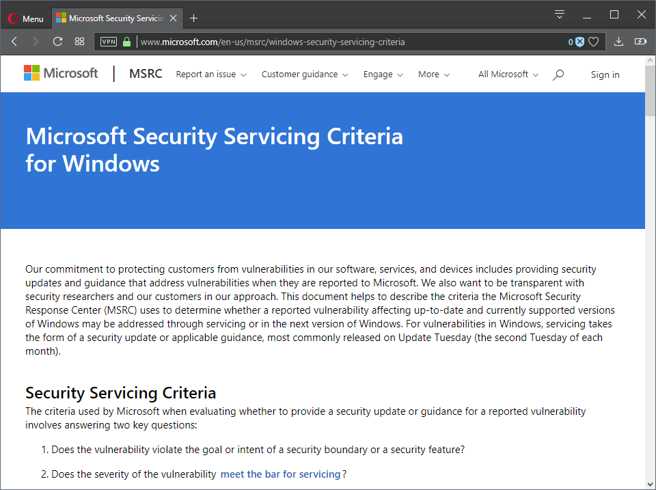Expand the All Microsoft menu

[508, 74]
